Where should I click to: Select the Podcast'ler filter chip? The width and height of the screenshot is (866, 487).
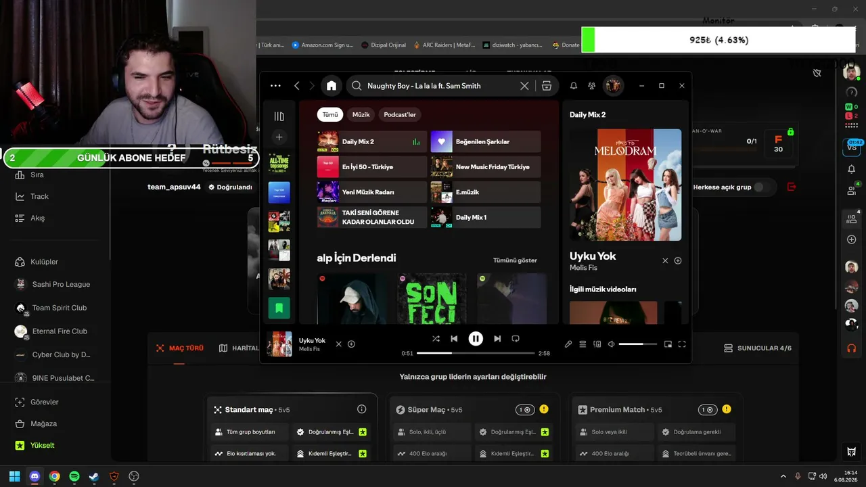point(400,115)
